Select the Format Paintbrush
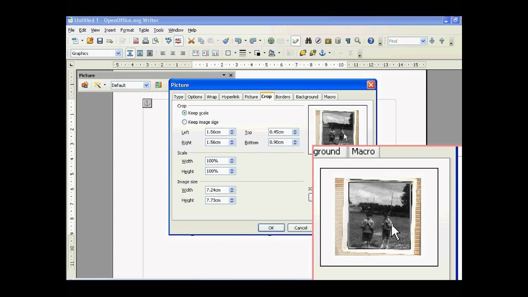The width and height of the screenshot is (528, 297). pos(226,41)
